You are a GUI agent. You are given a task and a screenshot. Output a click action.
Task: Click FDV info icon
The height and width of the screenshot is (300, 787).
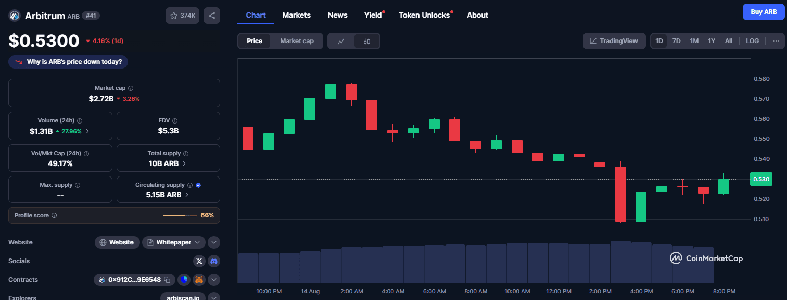coord(175,120)
